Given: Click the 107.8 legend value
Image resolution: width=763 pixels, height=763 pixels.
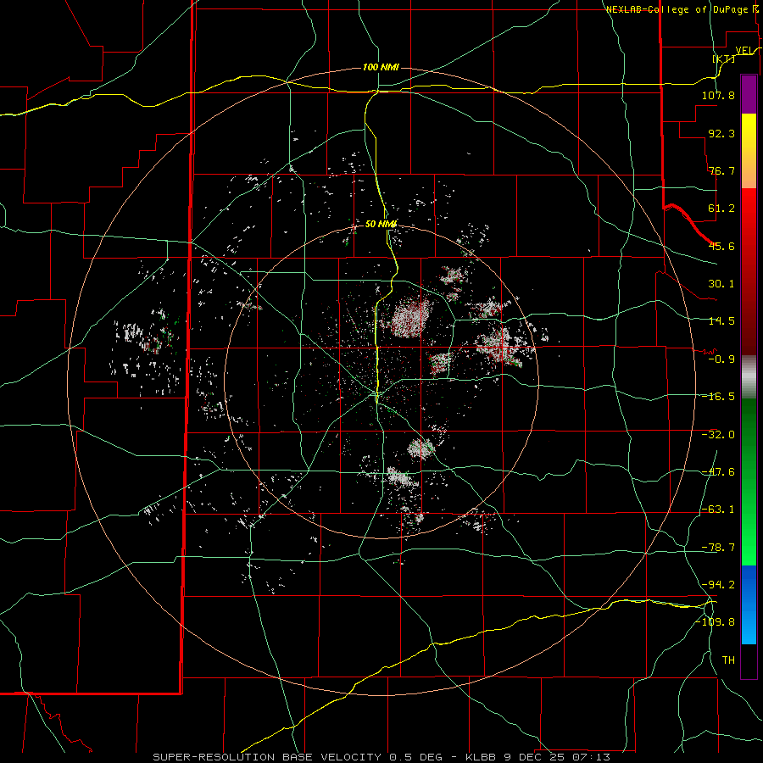Looking at the screenshot, I should tap(718, 95).
